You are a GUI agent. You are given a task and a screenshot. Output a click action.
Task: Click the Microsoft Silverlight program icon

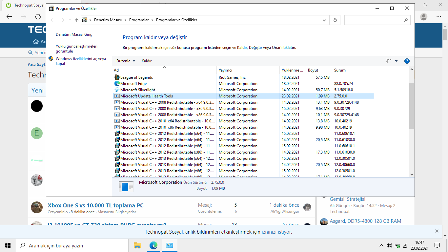117,90
